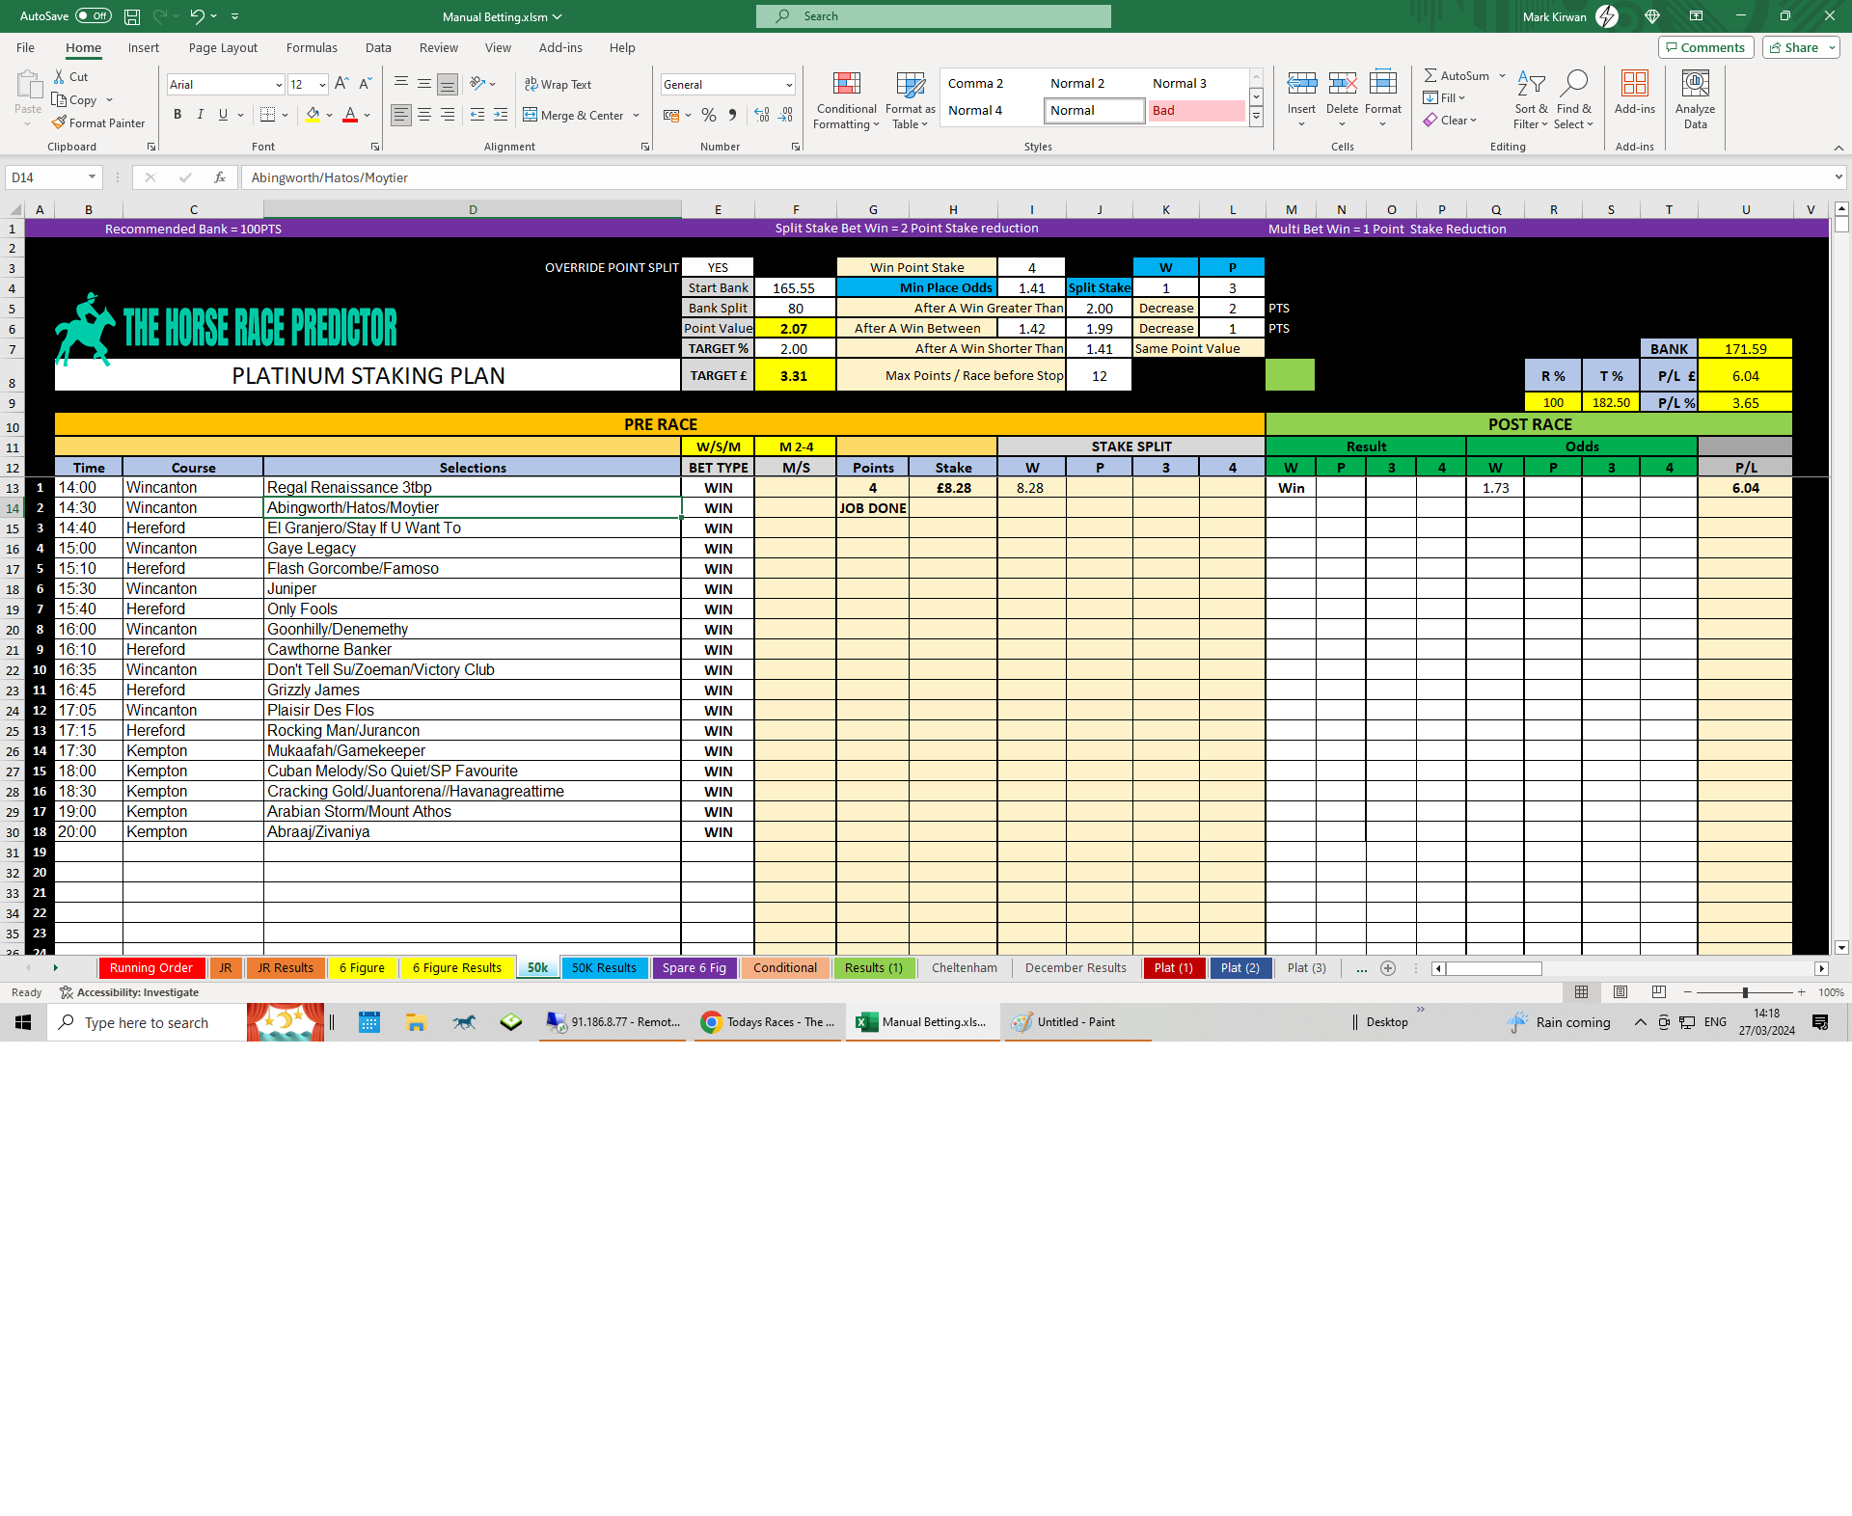Viewport: 1852px width, 1516px height.
Task: Toggle AutoSave switch
Action: tap(94, 16)
